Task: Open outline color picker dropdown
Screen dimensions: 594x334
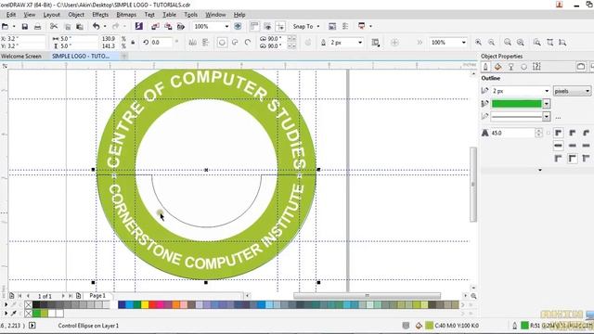Action: 547,104
